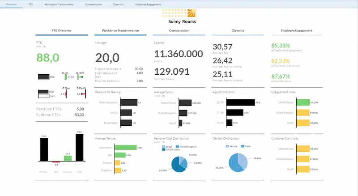Image resolution: width=358 pixels, height=196 pixels.
Task: Click the Employee Engagement column header
Action: tap(296, 31)
